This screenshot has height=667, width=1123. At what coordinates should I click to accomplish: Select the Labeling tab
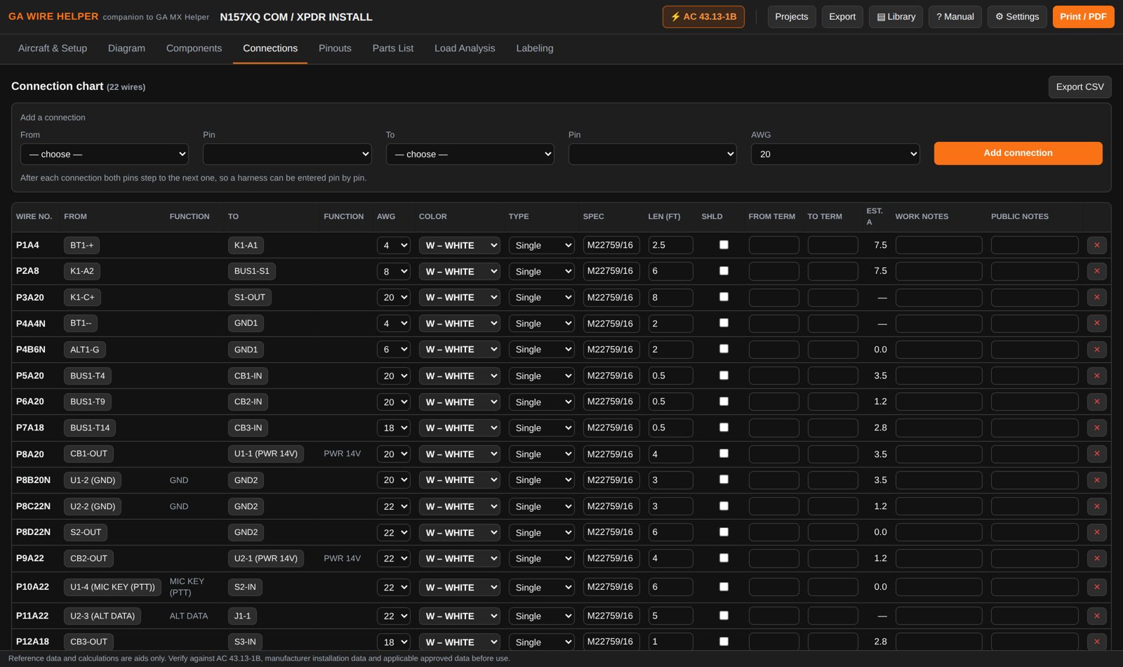pyautogui.click(x=535, y=48)
